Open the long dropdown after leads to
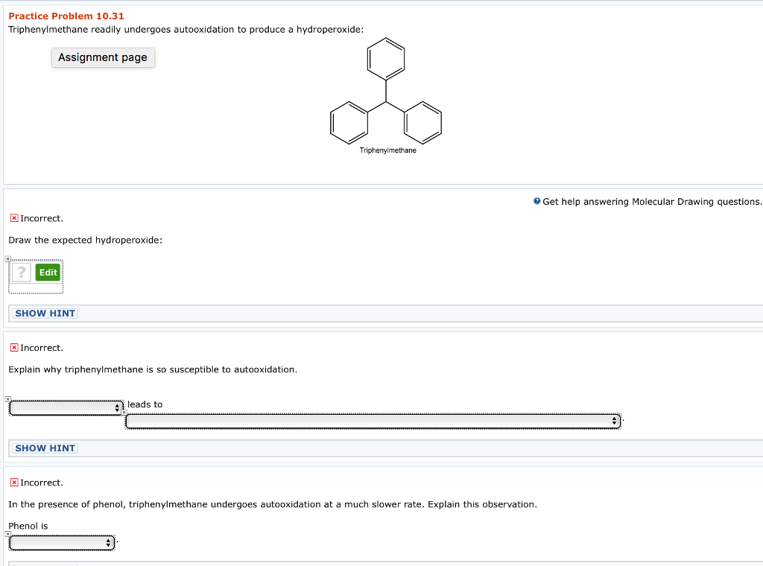Viewport: 763px width, 566px height. pyautogui.click(x=373, y=421)
